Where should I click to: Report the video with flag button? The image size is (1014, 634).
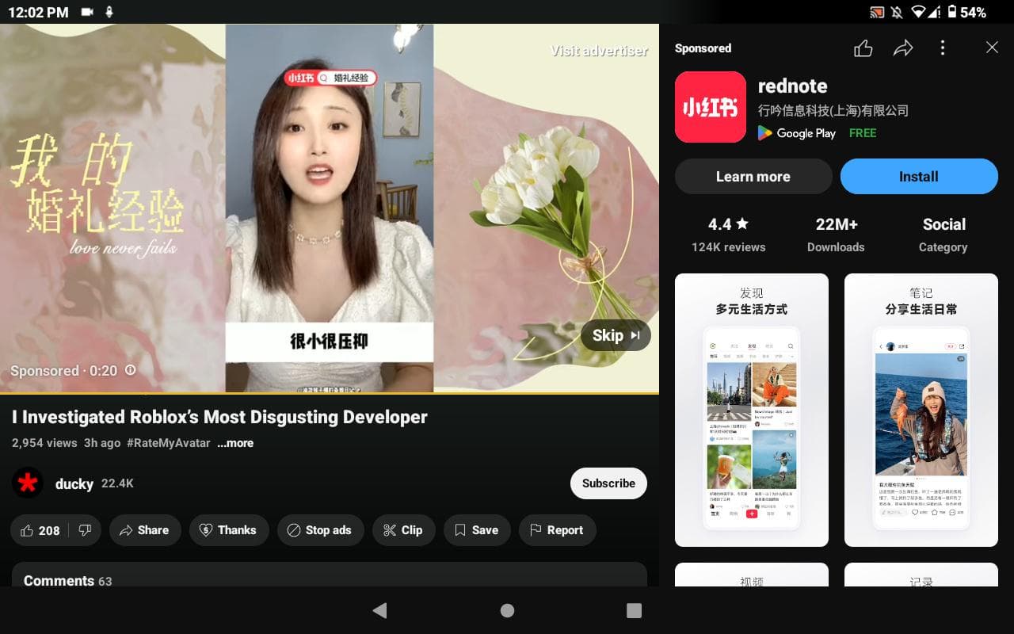[557, 530]
